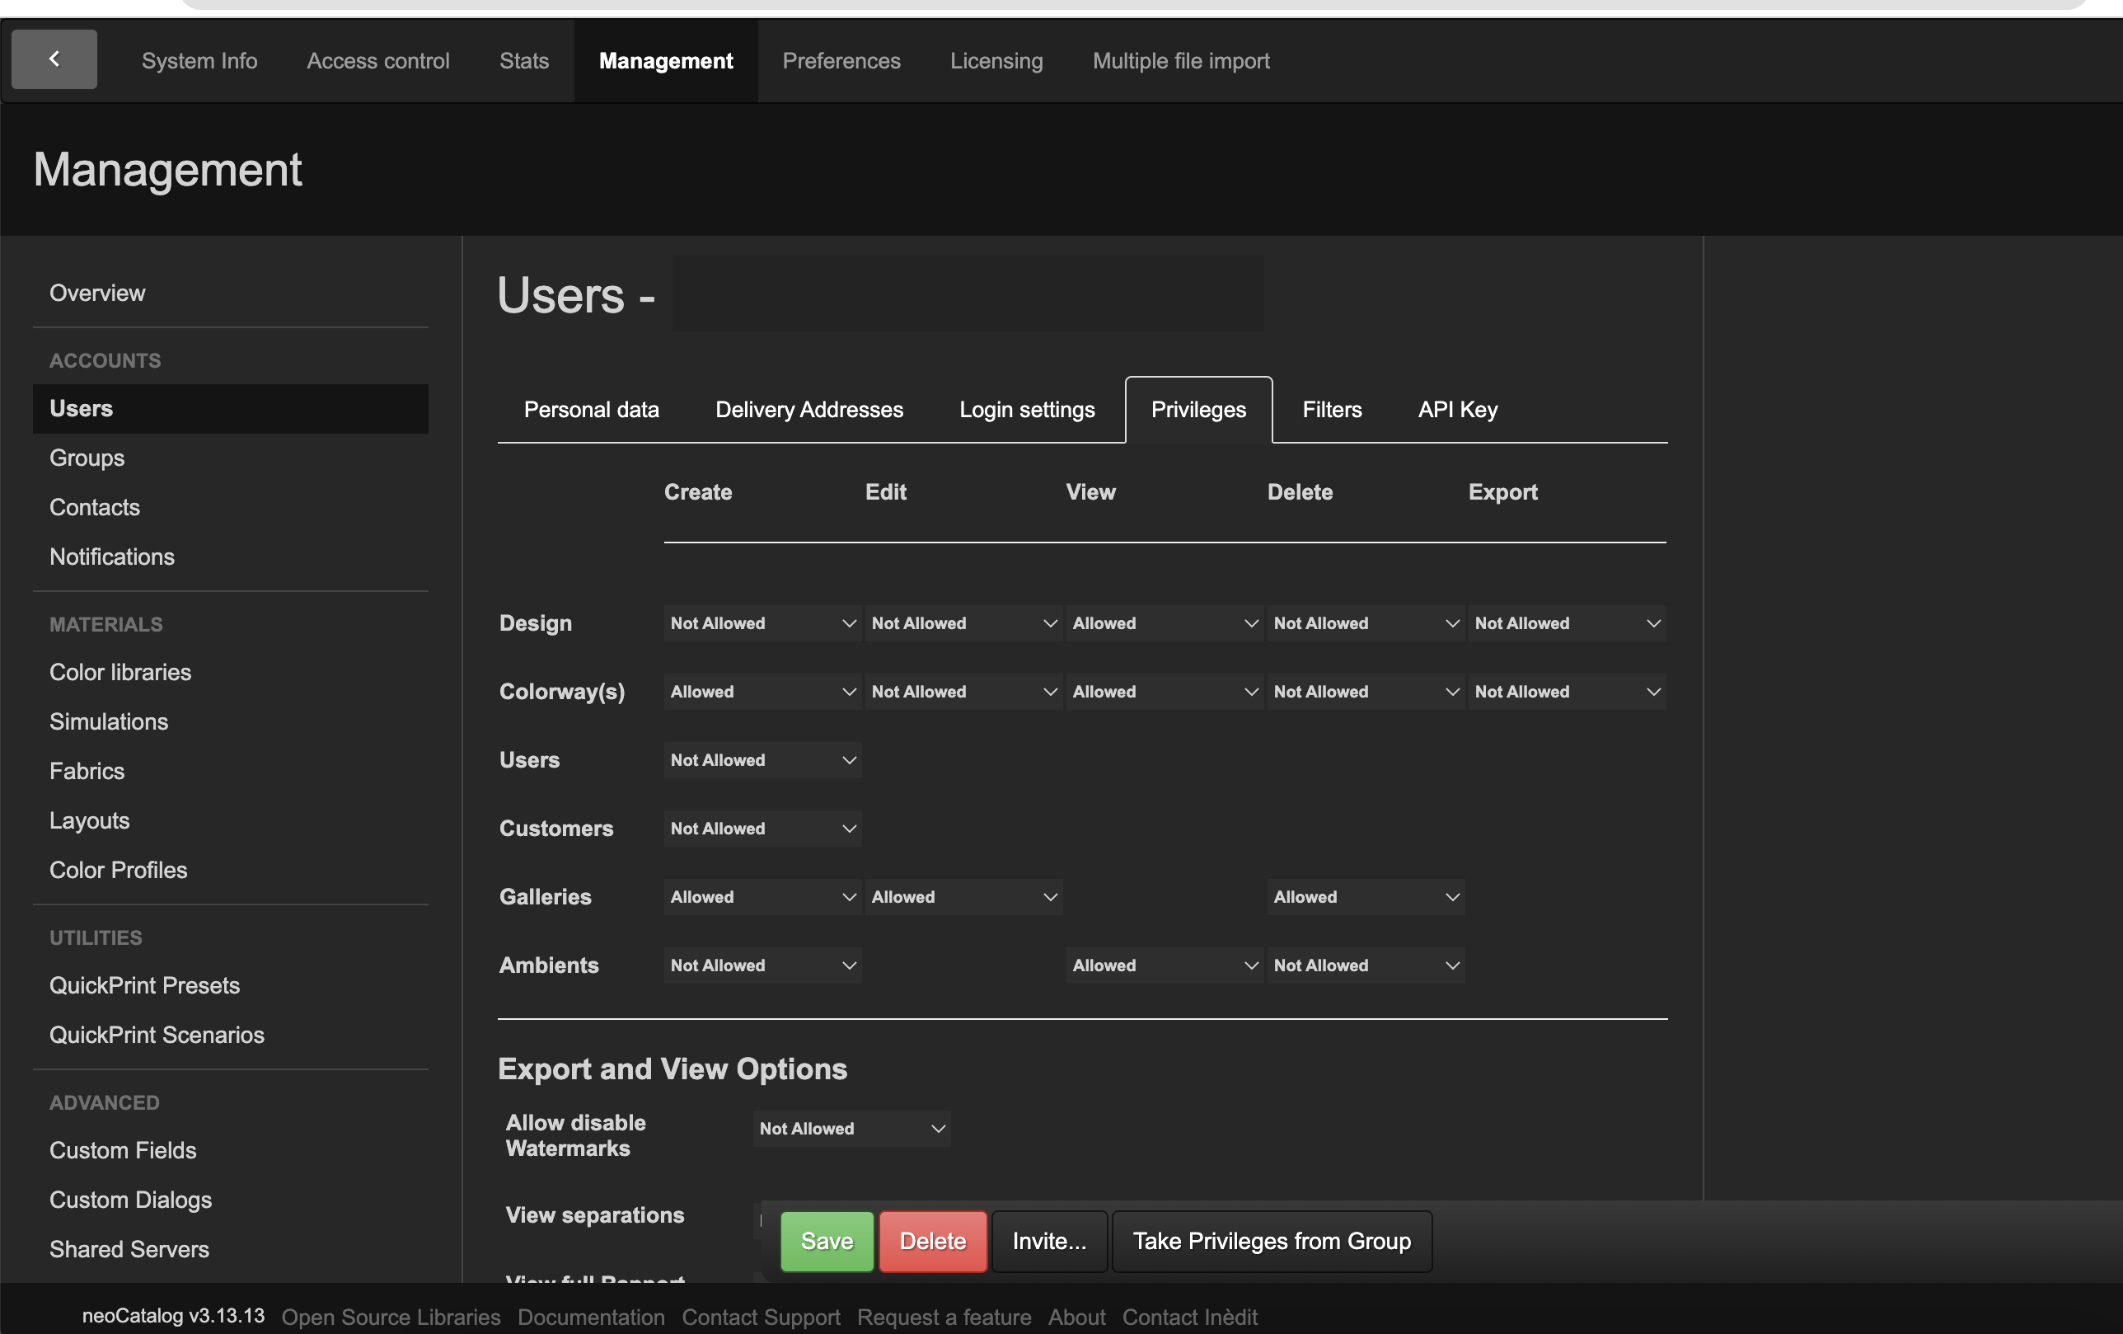Screen dimensions: 2123x1334
Task: Open the Login settings tab
Action: tap(1026, 410)
